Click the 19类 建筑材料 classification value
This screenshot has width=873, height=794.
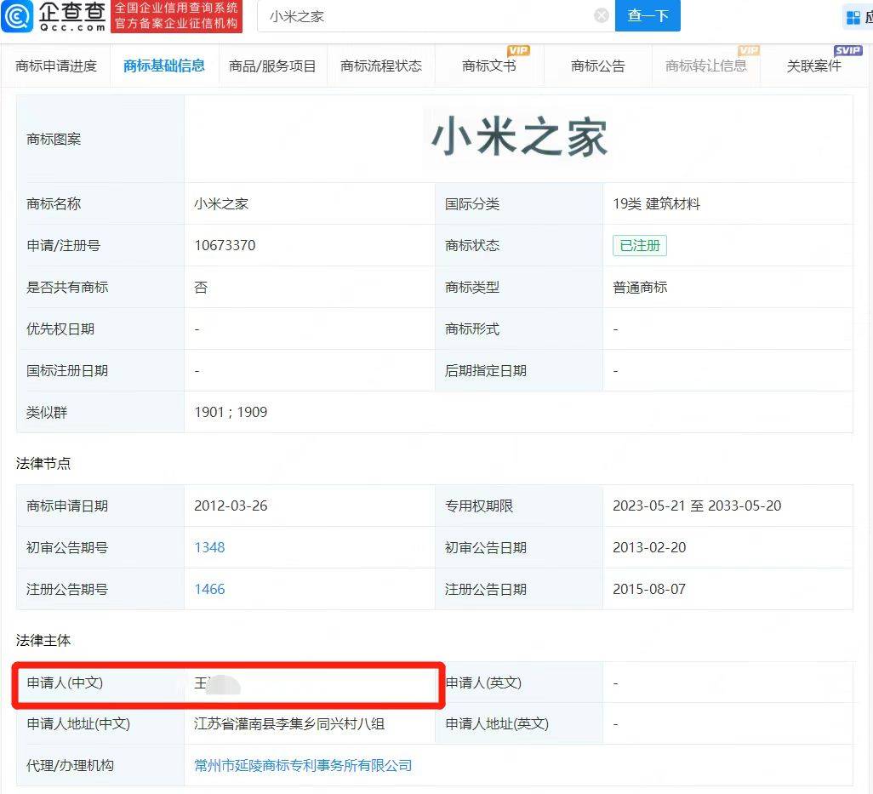[656, 203]
